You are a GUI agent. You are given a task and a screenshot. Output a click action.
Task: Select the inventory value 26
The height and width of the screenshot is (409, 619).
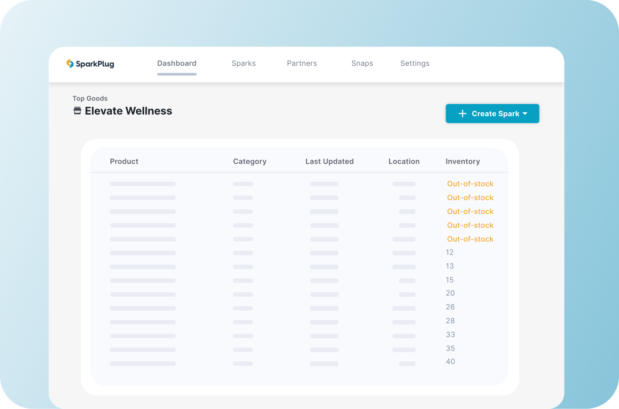pyautogui.click(x=450, y=307)
